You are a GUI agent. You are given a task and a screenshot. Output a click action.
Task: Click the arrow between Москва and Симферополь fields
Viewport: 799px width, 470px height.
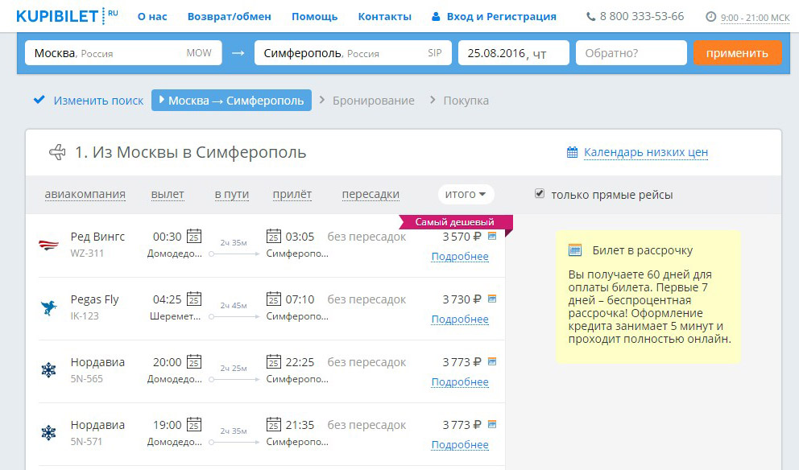(238, 53)
